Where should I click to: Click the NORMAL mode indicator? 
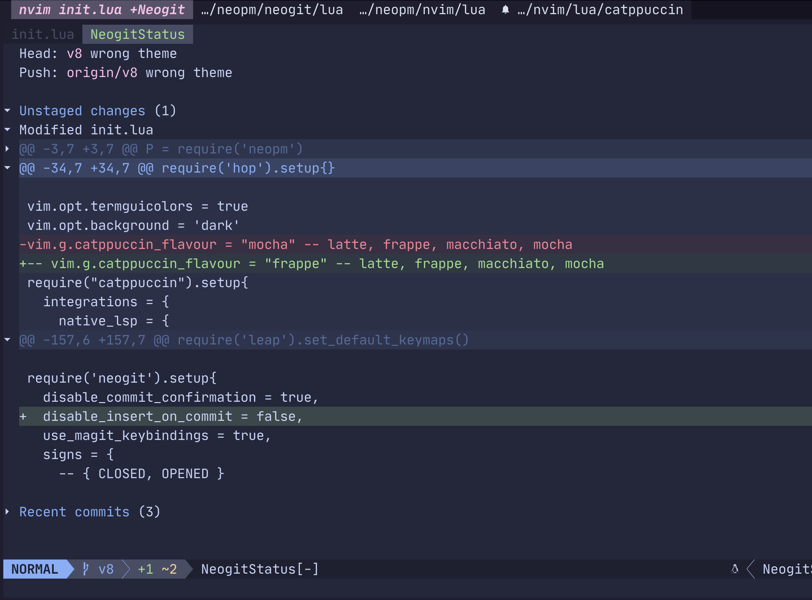(34, 569)
